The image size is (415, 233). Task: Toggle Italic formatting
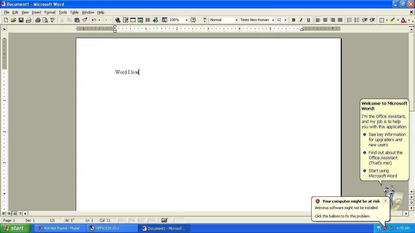[301, 20]
